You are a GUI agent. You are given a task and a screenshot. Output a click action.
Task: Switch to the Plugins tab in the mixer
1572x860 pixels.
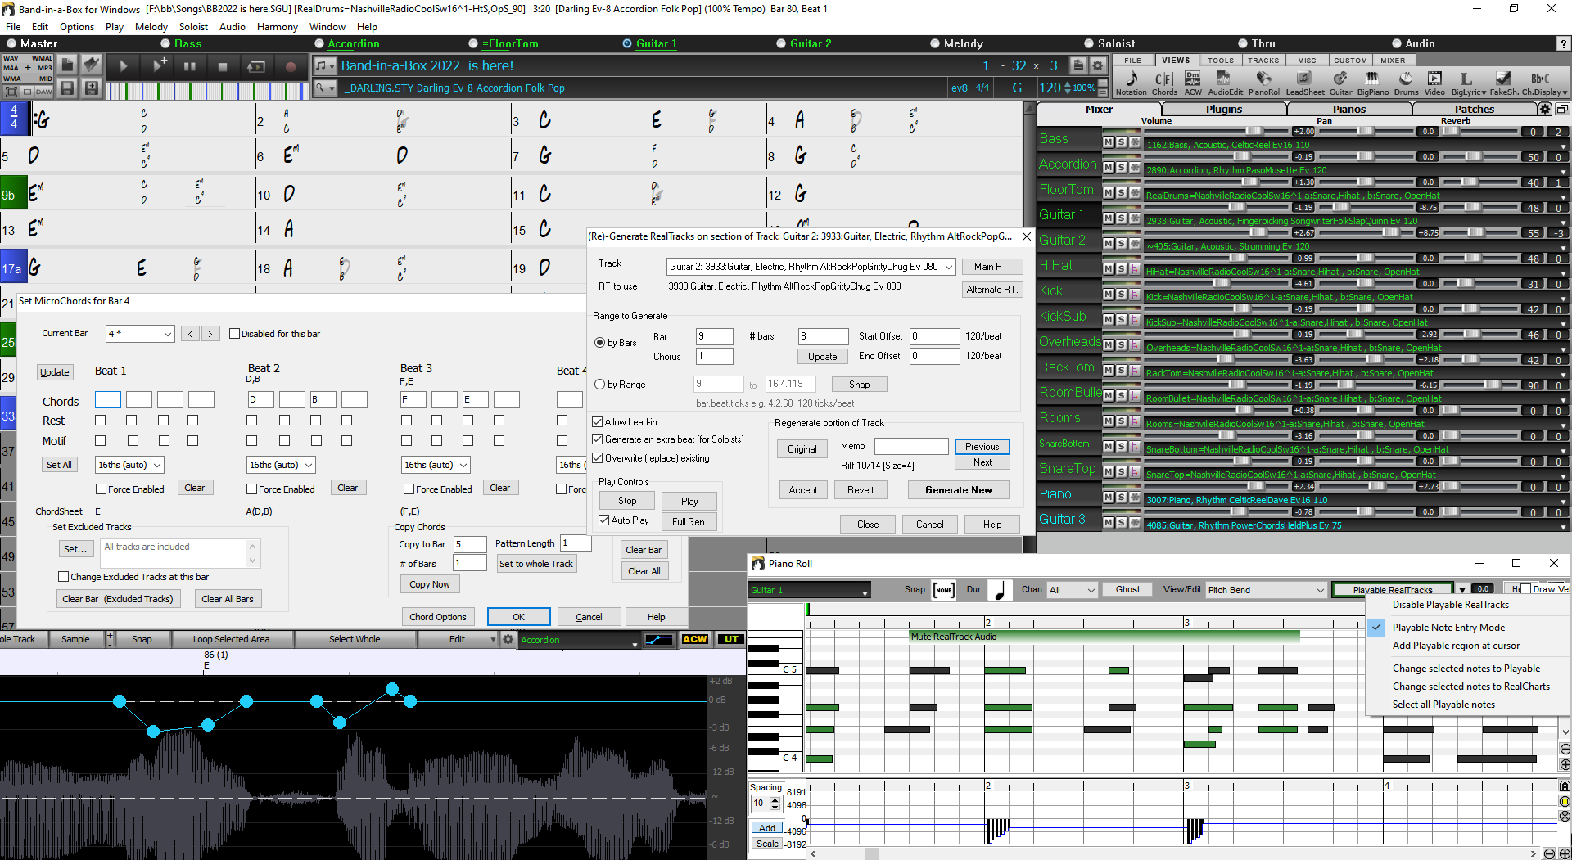(x=1223, y=110)
